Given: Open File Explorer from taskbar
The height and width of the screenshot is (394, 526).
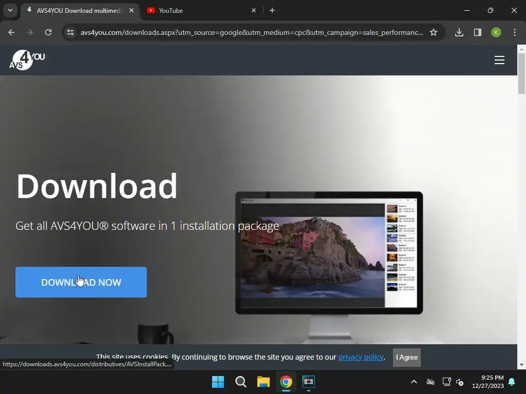Looking at the screenshot, I should 264,382.
